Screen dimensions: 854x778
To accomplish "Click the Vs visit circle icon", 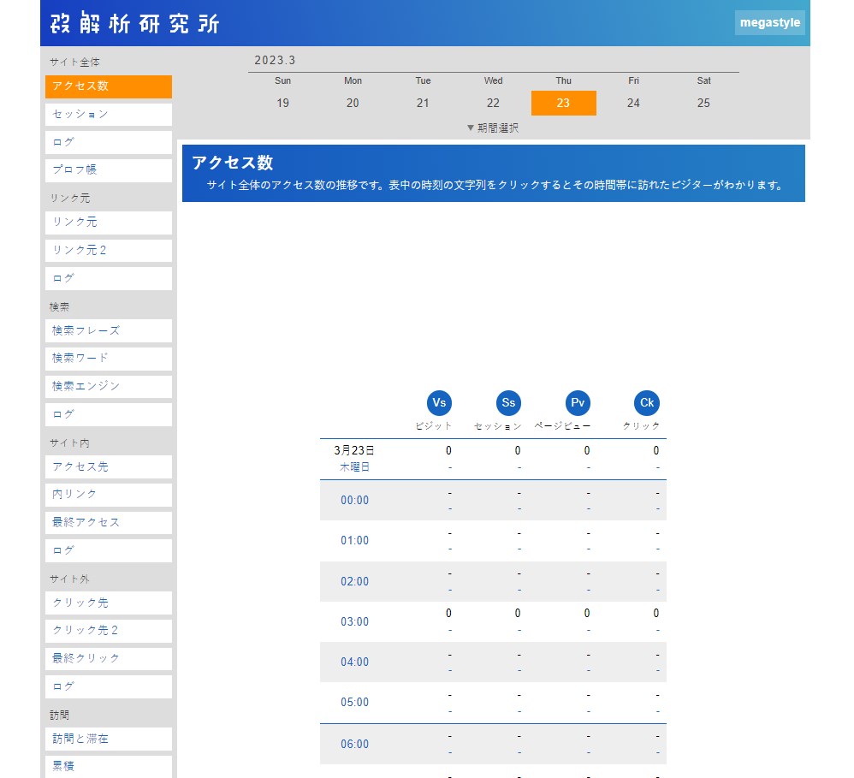I will coord(439,402).
